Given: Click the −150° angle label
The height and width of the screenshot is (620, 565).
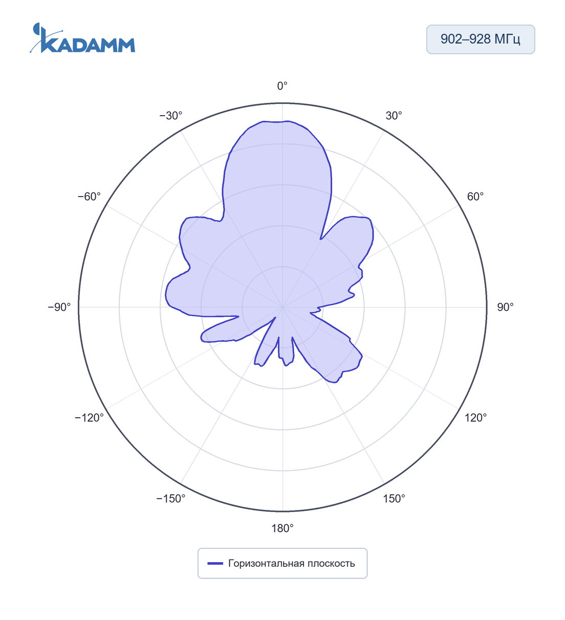Looking at the screenshot, I should (171, 499).
